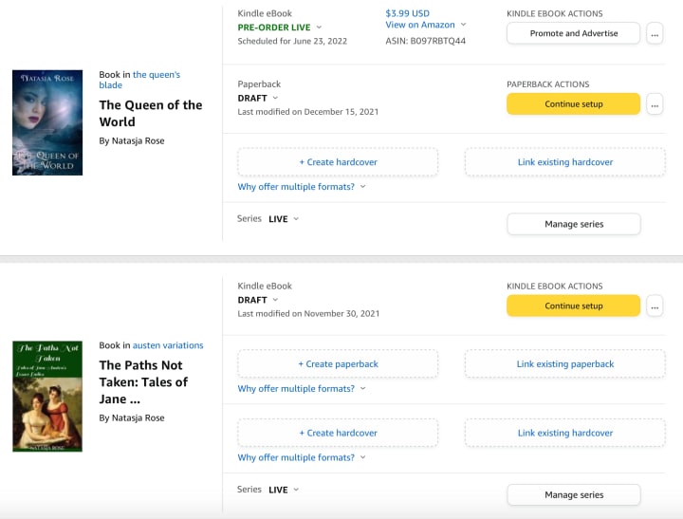Viewport: 683px width, 519px height.
Task: Click Create paperback for The Paths Not Taken
Action: click(338, 363)
